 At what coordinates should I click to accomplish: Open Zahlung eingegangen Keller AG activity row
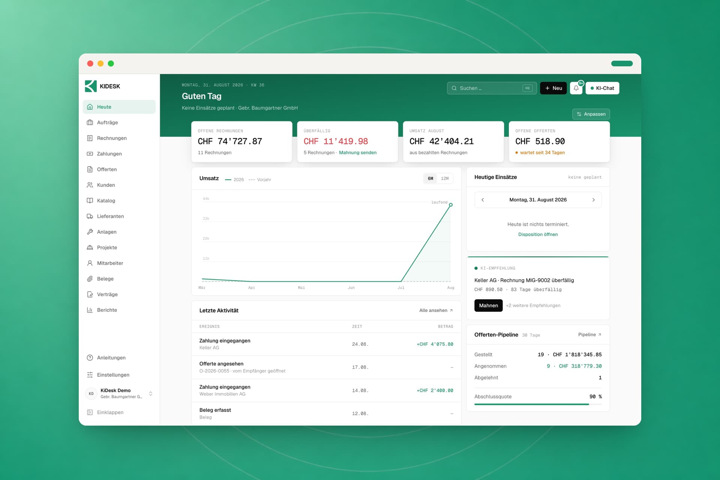(326, 344)
